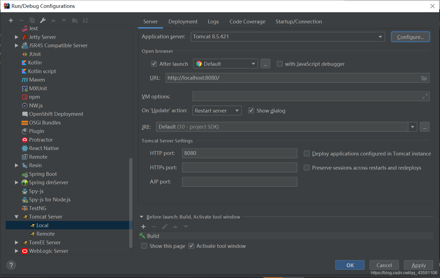Remove the selected before launch task
Image resolution: width=440 pixels, height=278 pixels.
(154, 227)
